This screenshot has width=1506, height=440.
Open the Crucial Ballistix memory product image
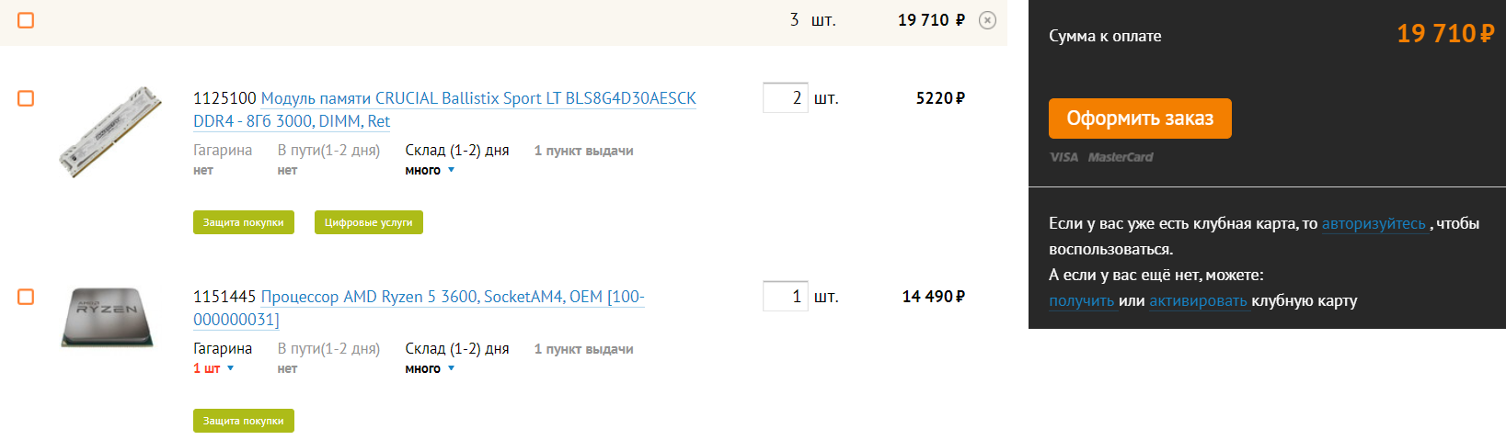(x=109, y=131)
